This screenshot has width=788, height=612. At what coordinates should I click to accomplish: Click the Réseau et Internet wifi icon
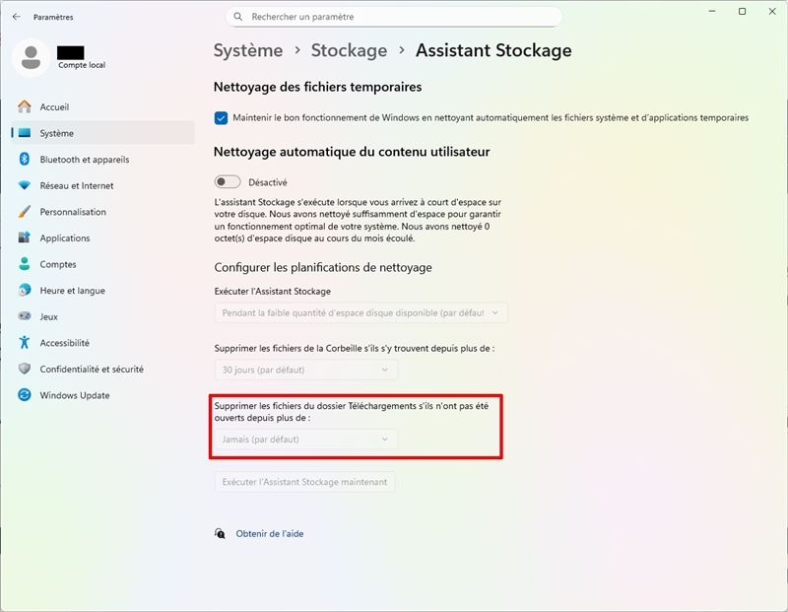pyautogui.click(x=25, y=185)
